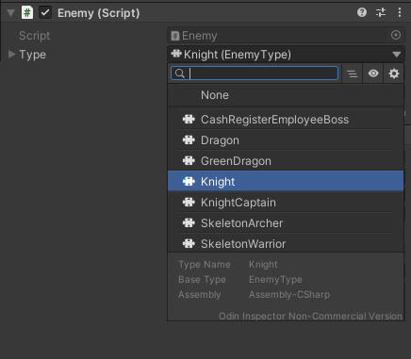Click the Base Type value 'EnemyType'
This screenshot has width=411, height=359.
tap(275, 279)
